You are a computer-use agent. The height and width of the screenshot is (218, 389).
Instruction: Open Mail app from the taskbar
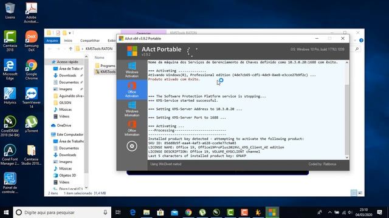(x=174, y=213)
